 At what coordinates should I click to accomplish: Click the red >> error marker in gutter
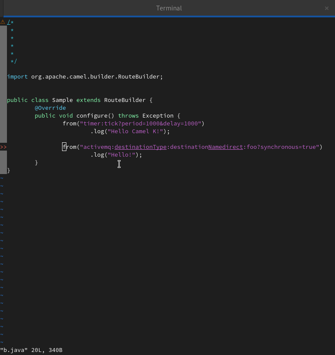pyautogui.click(x=3, y=147)
